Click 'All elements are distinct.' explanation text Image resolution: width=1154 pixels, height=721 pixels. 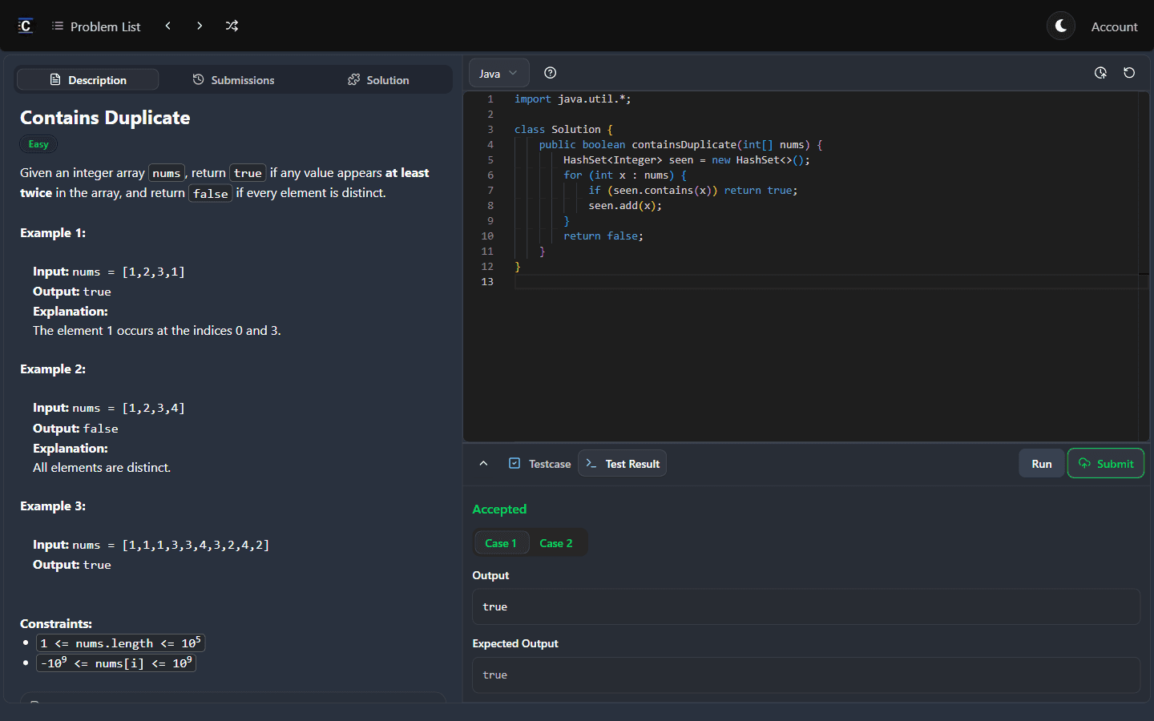[x=102, y=468]
